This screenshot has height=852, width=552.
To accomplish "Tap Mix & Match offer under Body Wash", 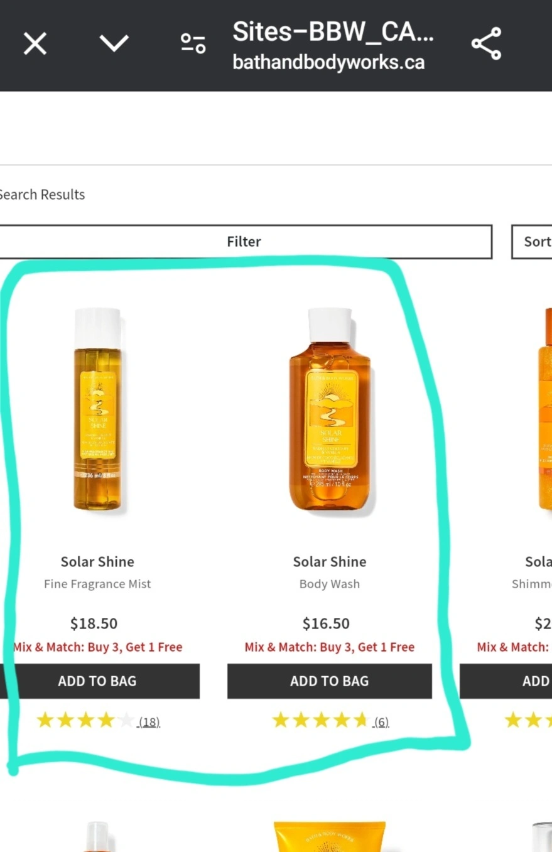I will pyautogui.click(x=330, y=647).
